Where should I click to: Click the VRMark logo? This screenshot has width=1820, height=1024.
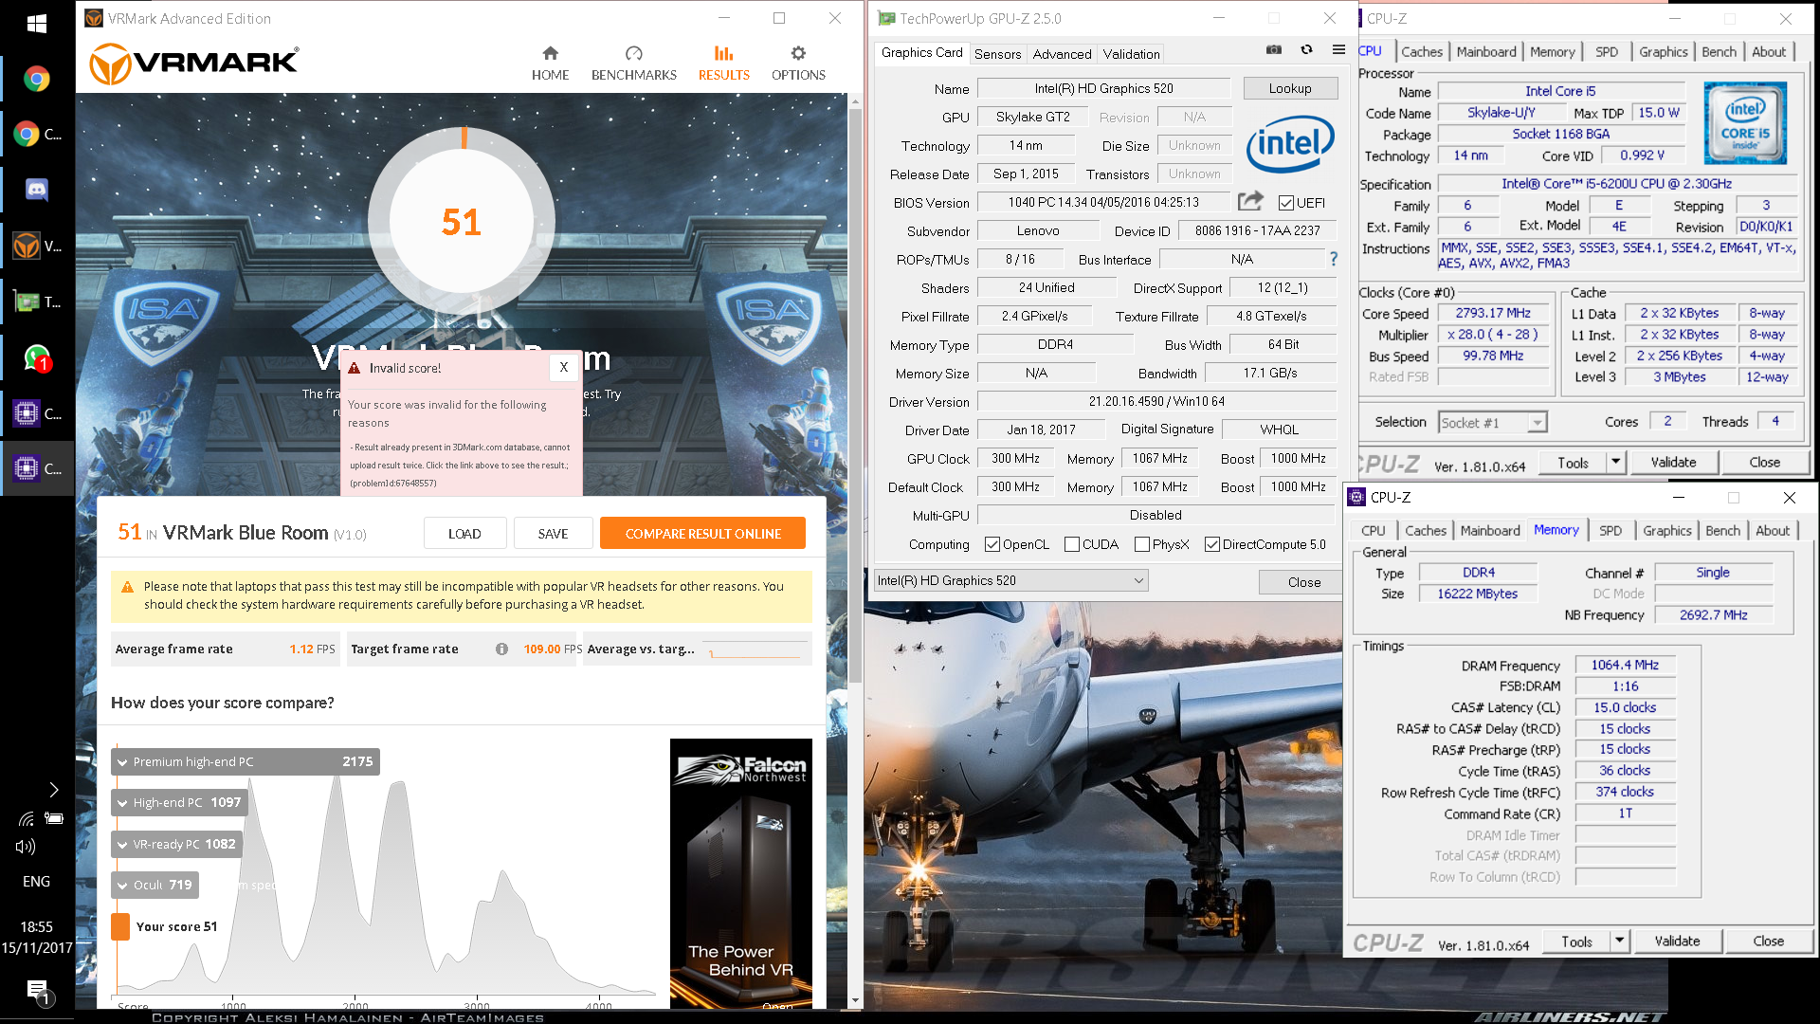(x=194, y=64)
